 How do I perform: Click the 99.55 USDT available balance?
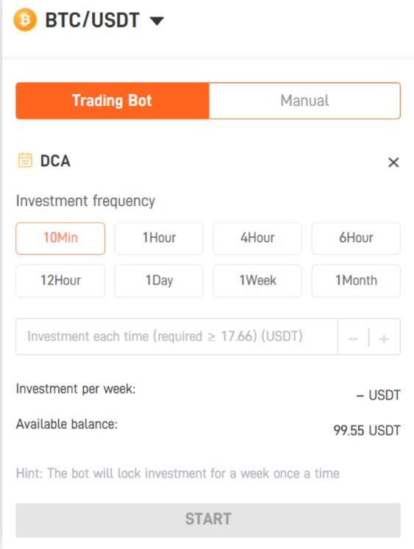pos(366,431)
